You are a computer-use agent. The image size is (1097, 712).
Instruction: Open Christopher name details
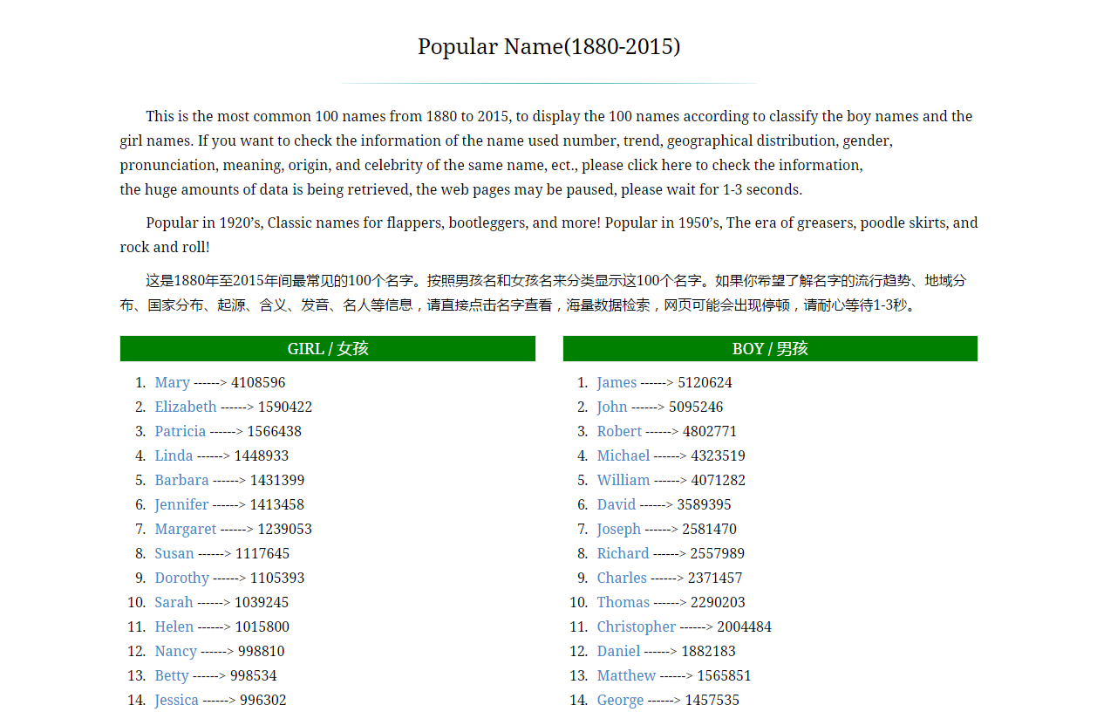pos(637,626)
